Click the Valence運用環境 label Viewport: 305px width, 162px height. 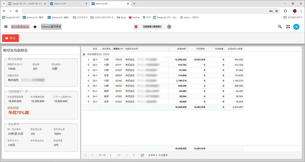51,27
